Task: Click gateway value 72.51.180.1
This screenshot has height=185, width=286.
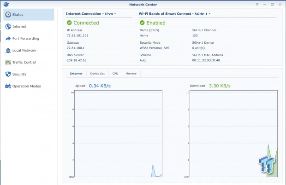Action: pos(76,48)
